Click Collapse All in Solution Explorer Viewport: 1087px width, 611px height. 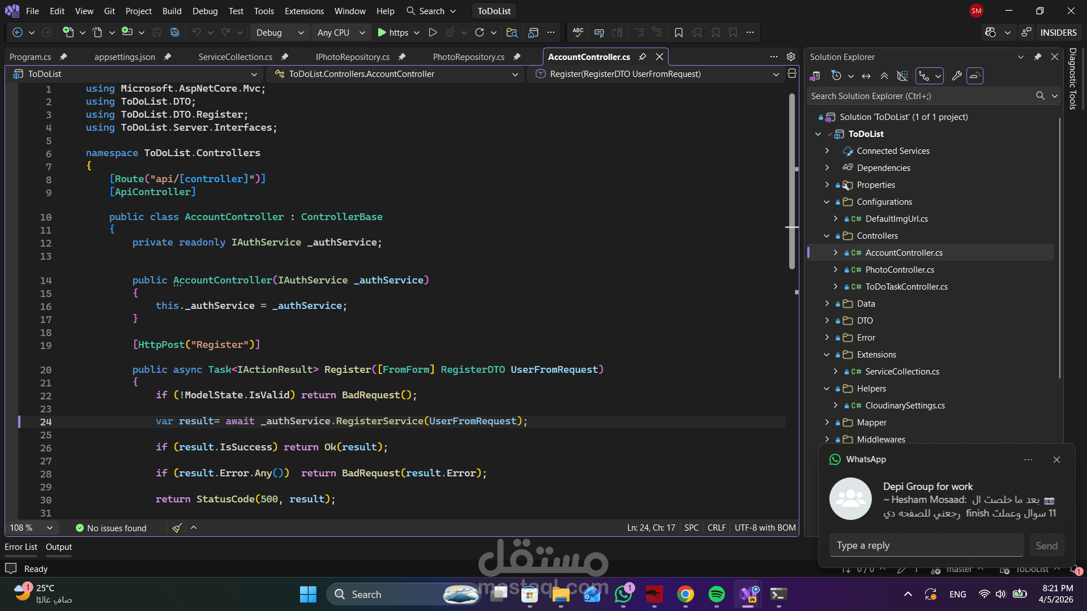[884, 76]
